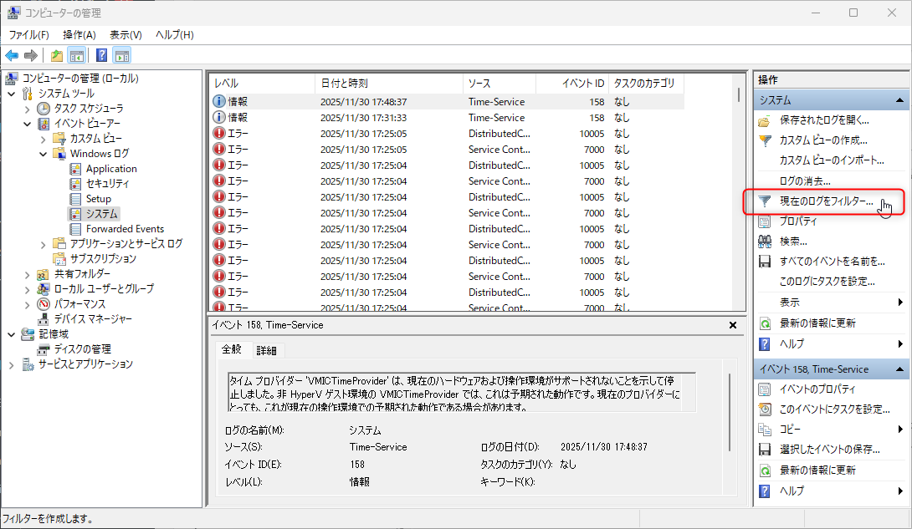Select Disk Management in the tree

[x=82, y=348]
